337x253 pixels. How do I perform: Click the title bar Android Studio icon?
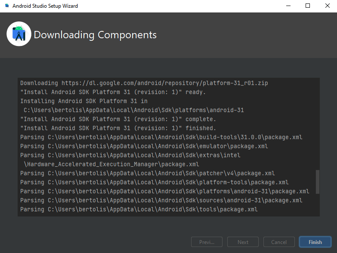pos(7,6)
